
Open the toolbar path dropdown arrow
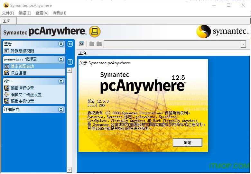tap(243, 44)
